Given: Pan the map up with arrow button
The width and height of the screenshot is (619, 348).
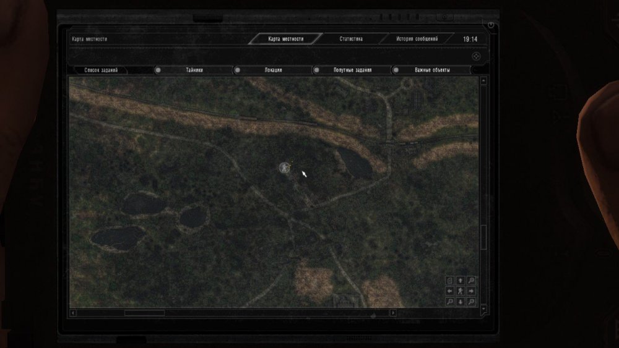Looking at the screenshot, I should click(x=461, y=281).
